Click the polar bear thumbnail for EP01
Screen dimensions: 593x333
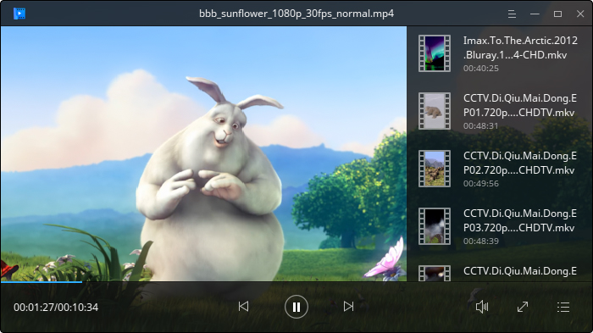435,111
